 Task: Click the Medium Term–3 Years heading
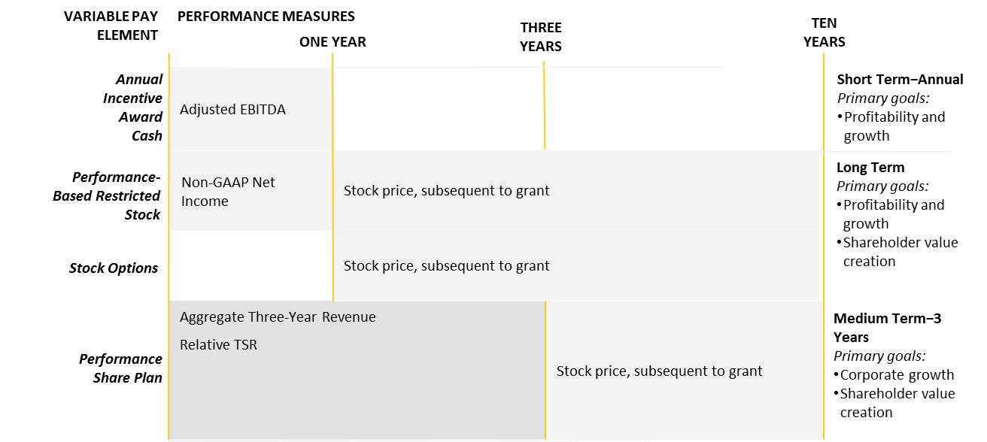click(x=887, y=328)
